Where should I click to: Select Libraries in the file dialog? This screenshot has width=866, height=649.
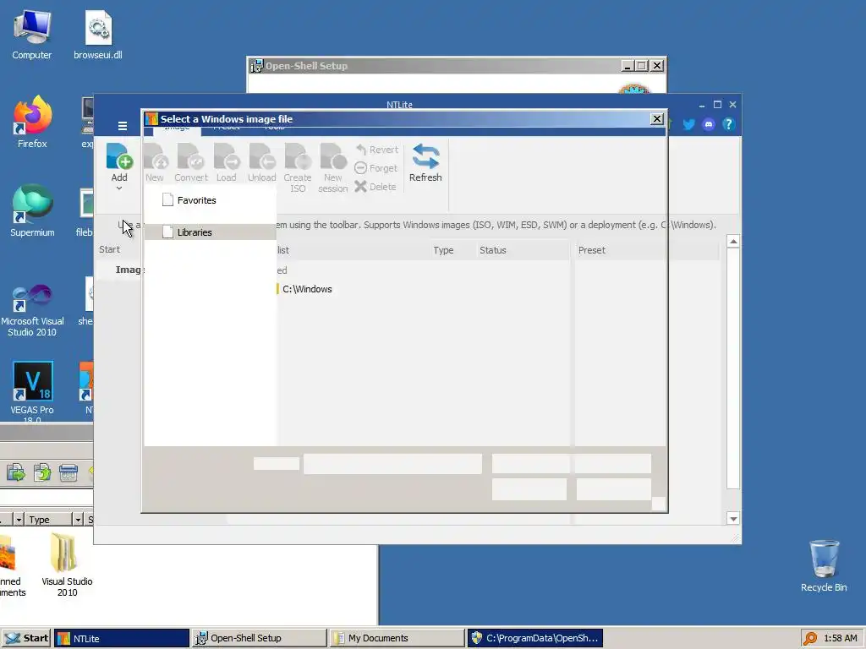tap(210, 232)
